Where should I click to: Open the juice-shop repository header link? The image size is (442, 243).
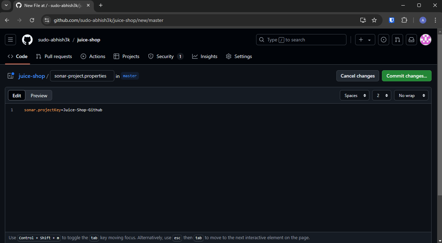(x=89, y=40)
